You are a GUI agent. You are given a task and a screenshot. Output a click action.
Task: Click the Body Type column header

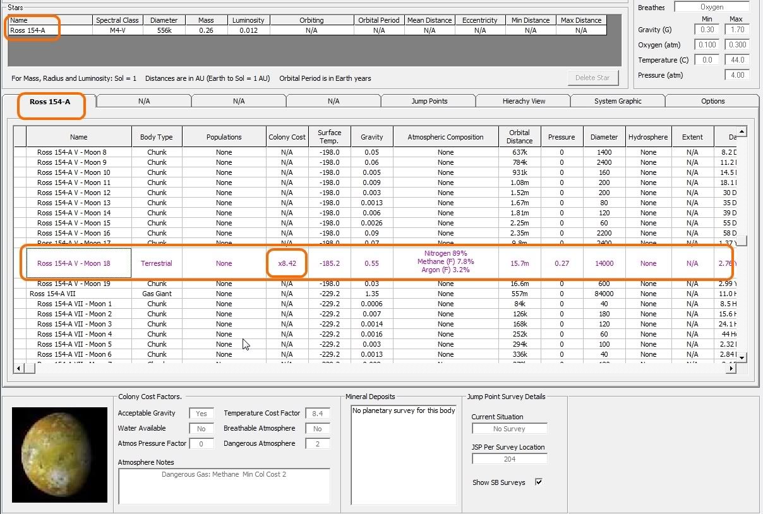157,137
